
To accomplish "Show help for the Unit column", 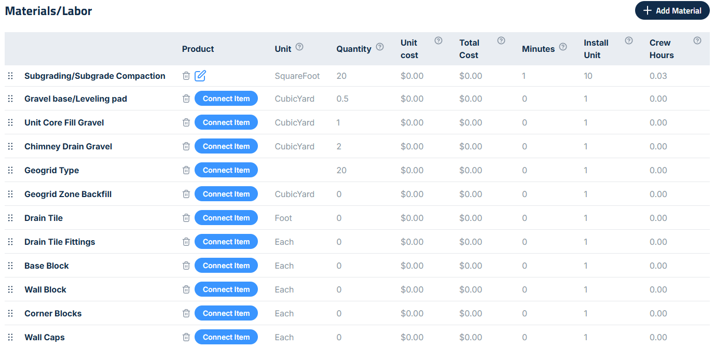I will coord(299,47).
